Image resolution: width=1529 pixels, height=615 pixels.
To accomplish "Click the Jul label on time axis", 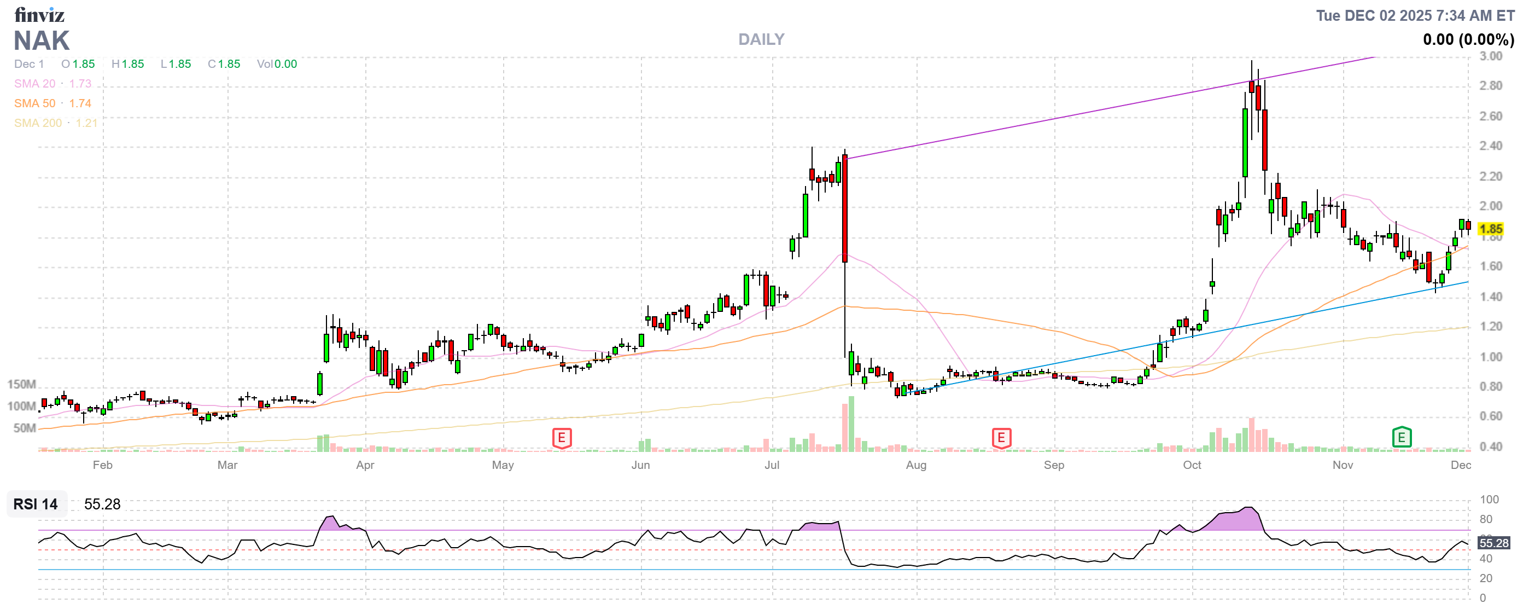I will point(772,465).
